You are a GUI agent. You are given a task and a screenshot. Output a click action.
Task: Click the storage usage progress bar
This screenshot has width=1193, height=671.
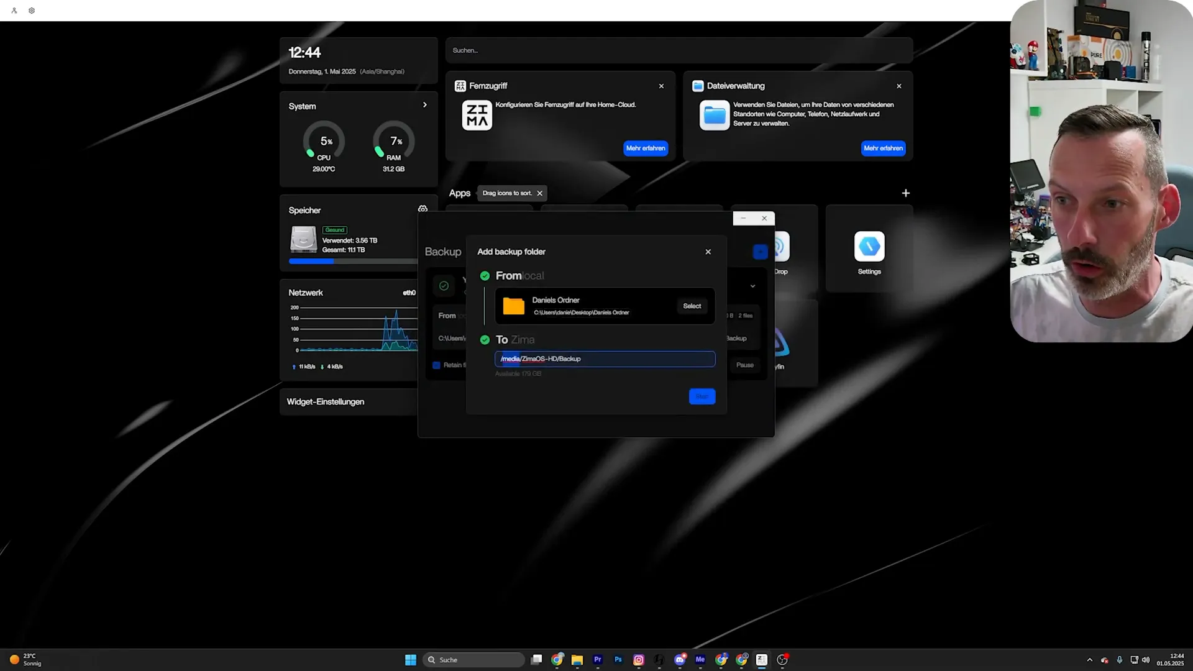click(353, 261)
